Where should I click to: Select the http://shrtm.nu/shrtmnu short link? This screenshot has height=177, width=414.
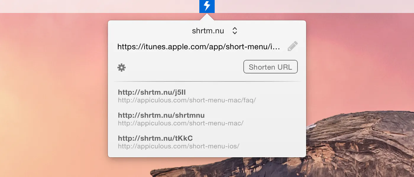(161, 115)
